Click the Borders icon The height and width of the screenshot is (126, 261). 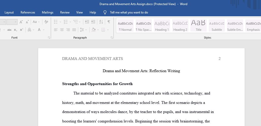[103, 30]
